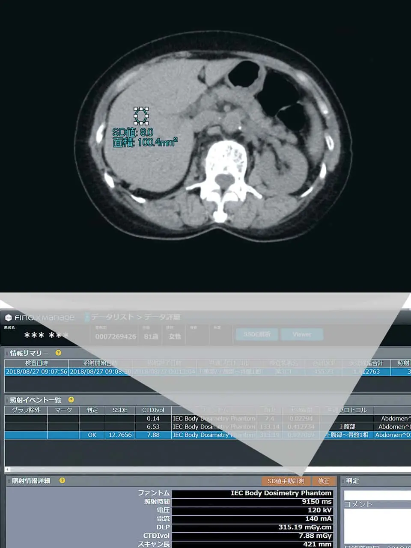Open the Viewer button
Viewport: 411px width, 548px height.
301,334
